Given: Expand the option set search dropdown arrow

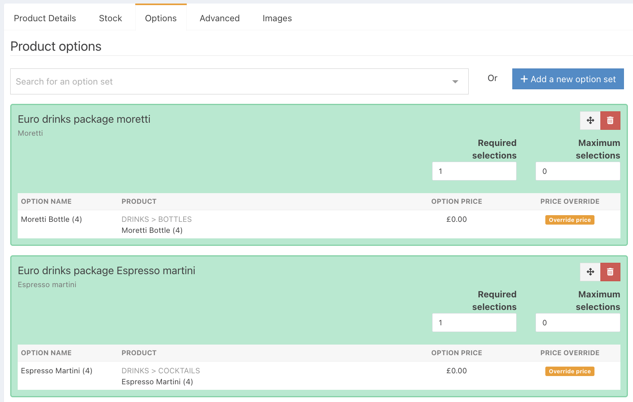Looking at the screenshot, I should (455, 82).
